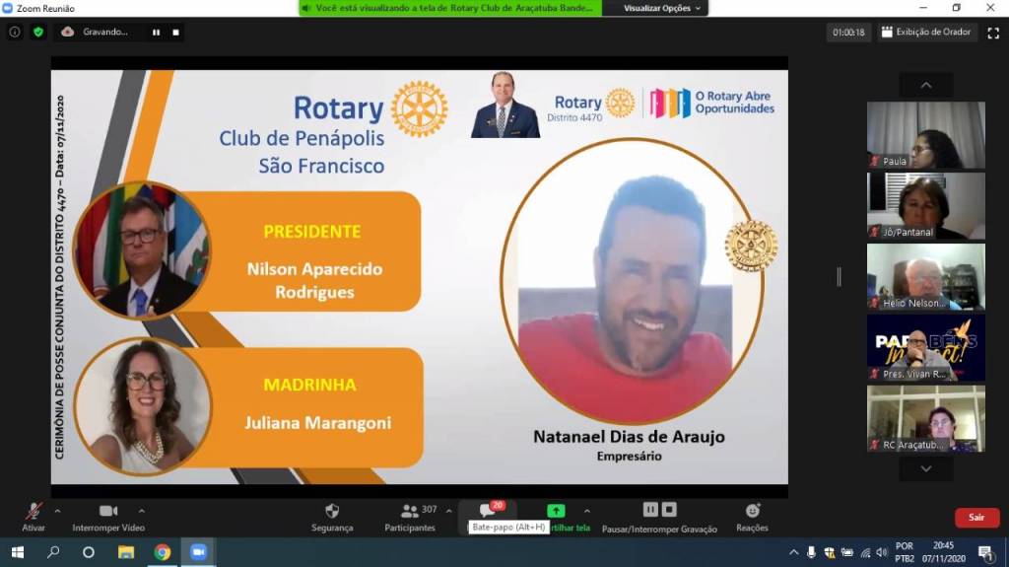This screenshot has width=1009, height=567.
Task: Enter full screen mode
Action: (993, 33)
